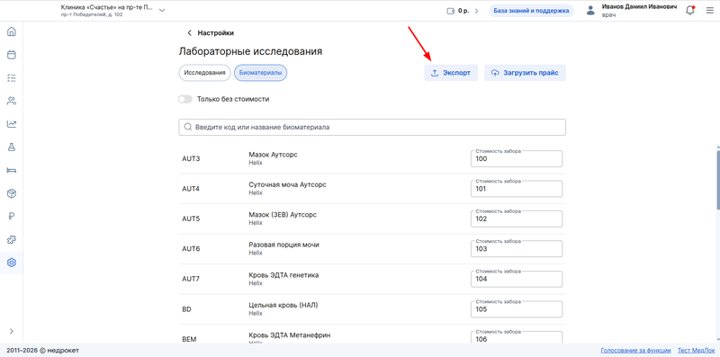Toggle Только без стоимости switch
Screen dimensions: 720x357
pos(185,99)
